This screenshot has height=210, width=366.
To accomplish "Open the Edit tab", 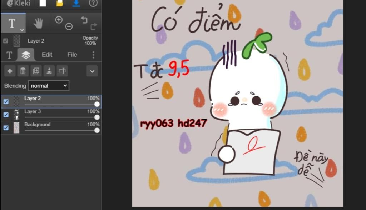I will (47, 55).
